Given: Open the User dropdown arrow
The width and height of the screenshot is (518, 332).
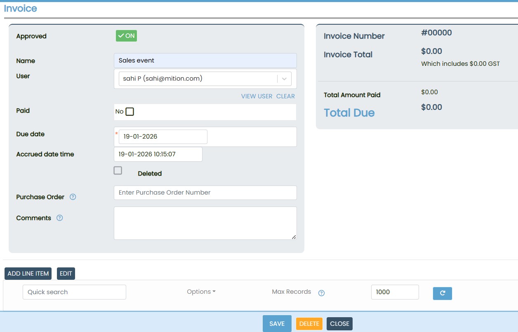Looking at the screenshot, I should [x=284, y=79].
